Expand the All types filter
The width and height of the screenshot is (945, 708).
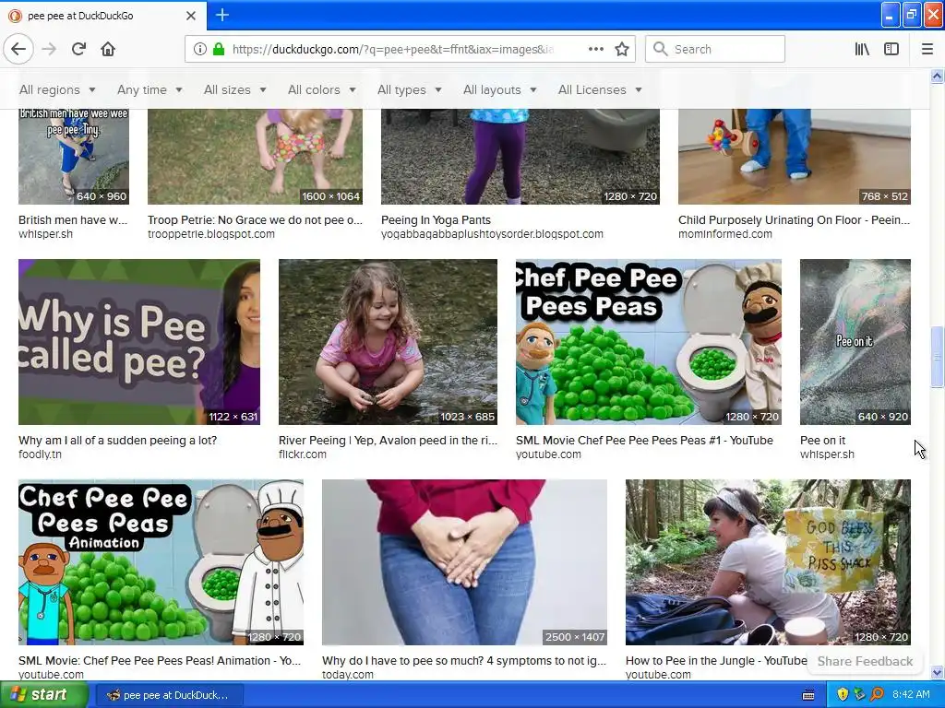click(409, 89)
